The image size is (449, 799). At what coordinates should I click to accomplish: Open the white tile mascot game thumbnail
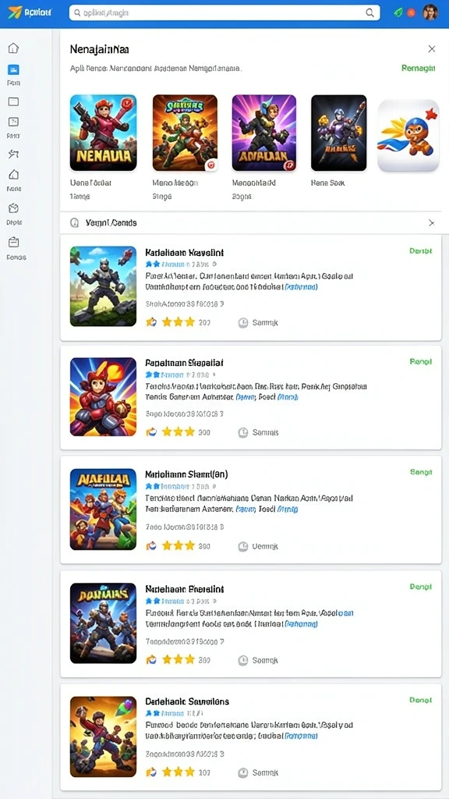[408, 135]
